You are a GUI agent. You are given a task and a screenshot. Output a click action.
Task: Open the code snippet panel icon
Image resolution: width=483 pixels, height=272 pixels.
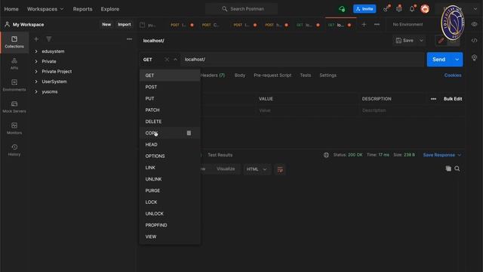click(x=475, y=40)
